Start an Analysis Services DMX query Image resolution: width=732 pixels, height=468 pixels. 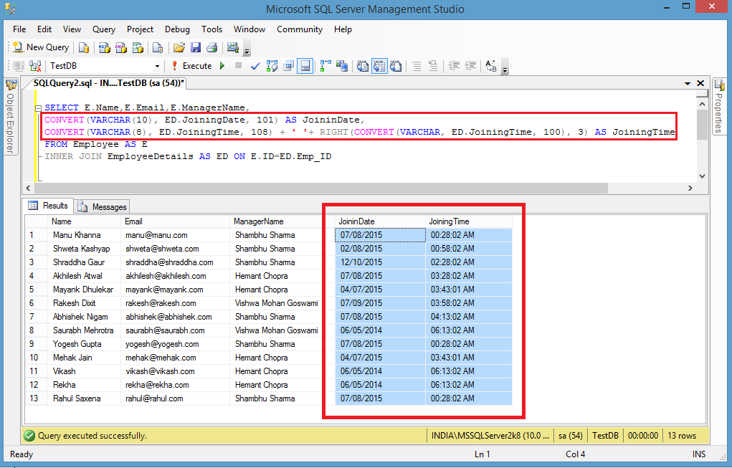coord(121,47)
